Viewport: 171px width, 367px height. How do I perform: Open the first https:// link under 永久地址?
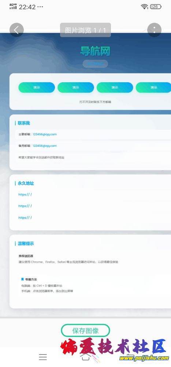tap(25, 195)
